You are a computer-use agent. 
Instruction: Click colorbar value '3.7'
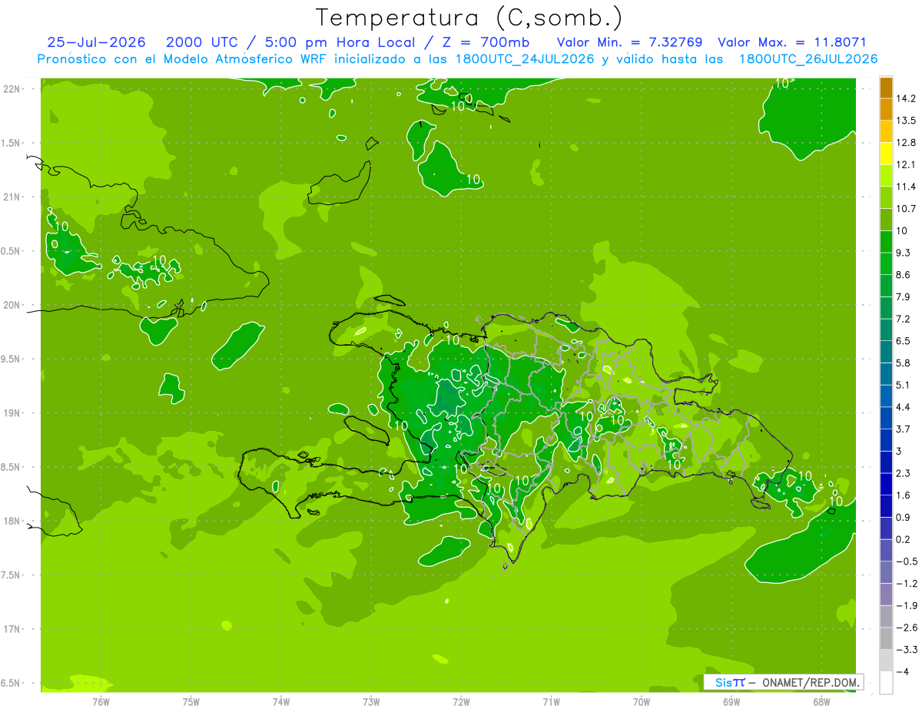coord(904,429)
